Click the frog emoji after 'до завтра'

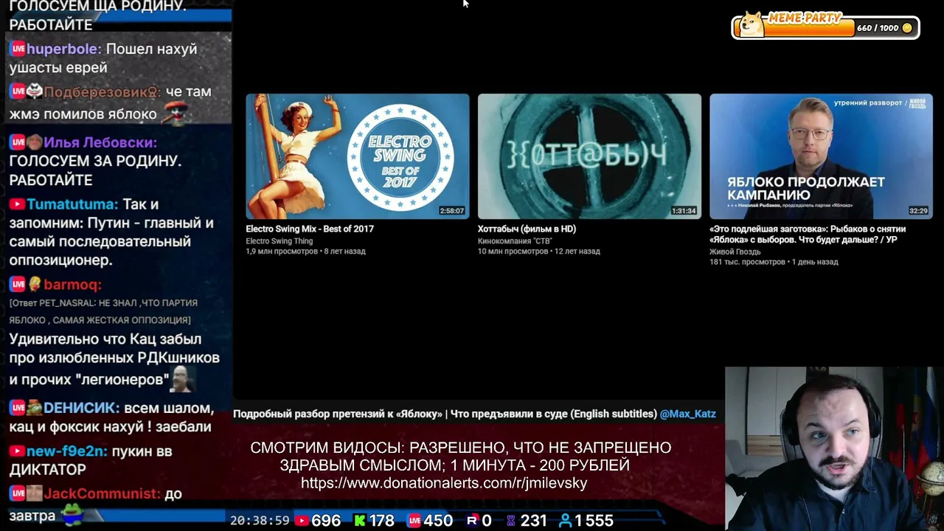(x=72, y=515)
